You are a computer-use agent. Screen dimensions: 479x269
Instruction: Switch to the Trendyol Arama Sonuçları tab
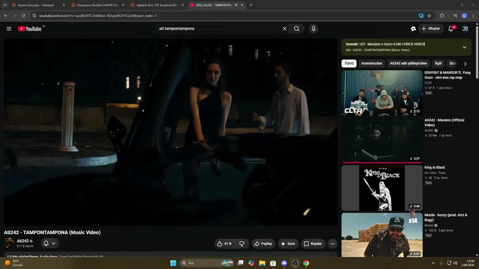(37, 5)
